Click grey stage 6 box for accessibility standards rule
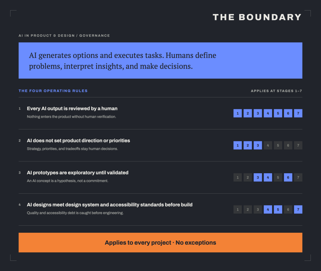 (x=288, y=209)
